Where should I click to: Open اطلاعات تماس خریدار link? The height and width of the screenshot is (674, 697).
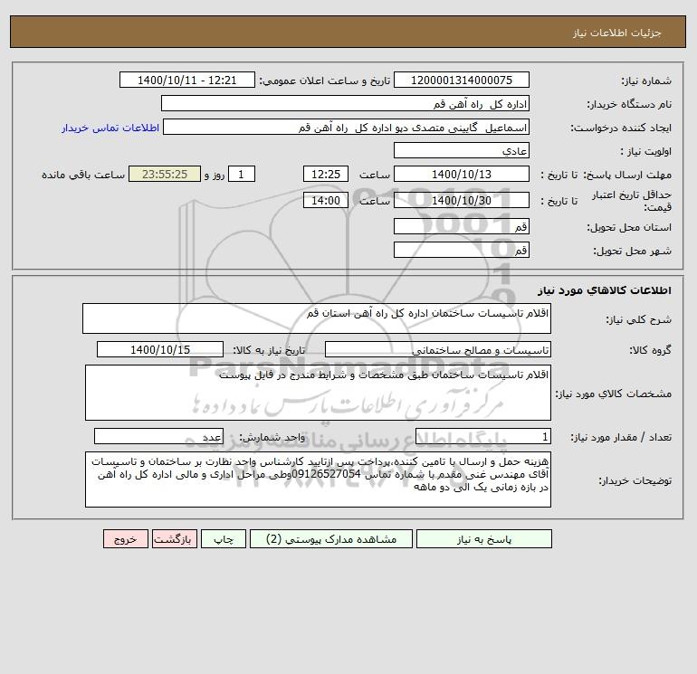(110, 128)
